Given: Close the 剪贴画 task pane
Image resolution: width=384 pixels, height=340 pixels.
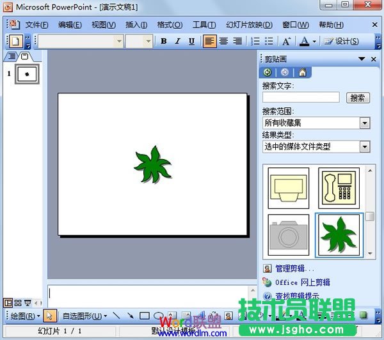Looking at the screenshot, I should click(x=374, y=59).
